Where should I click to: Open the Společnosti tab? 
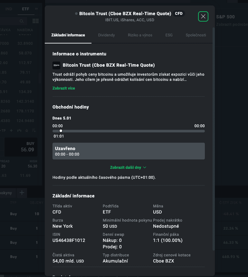coord(196,35)
